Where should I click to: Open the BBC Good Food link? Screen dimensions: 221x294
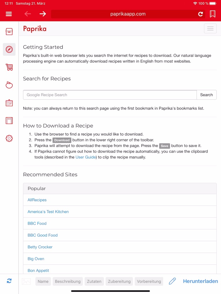click(x=43, y=235)
